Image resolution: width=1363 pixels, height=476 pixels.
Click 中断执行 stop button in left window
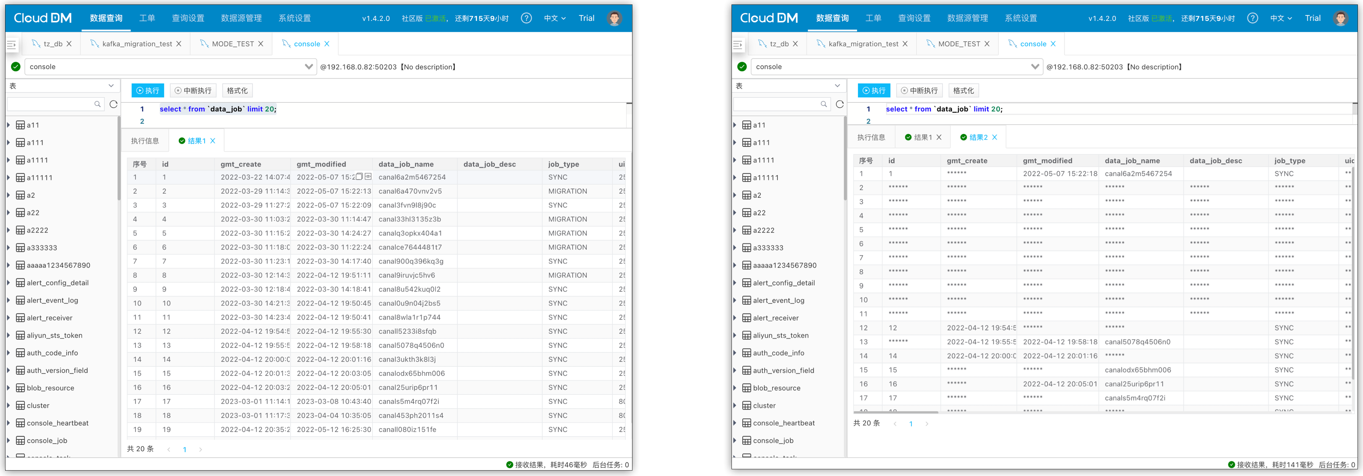click(193, 90)
